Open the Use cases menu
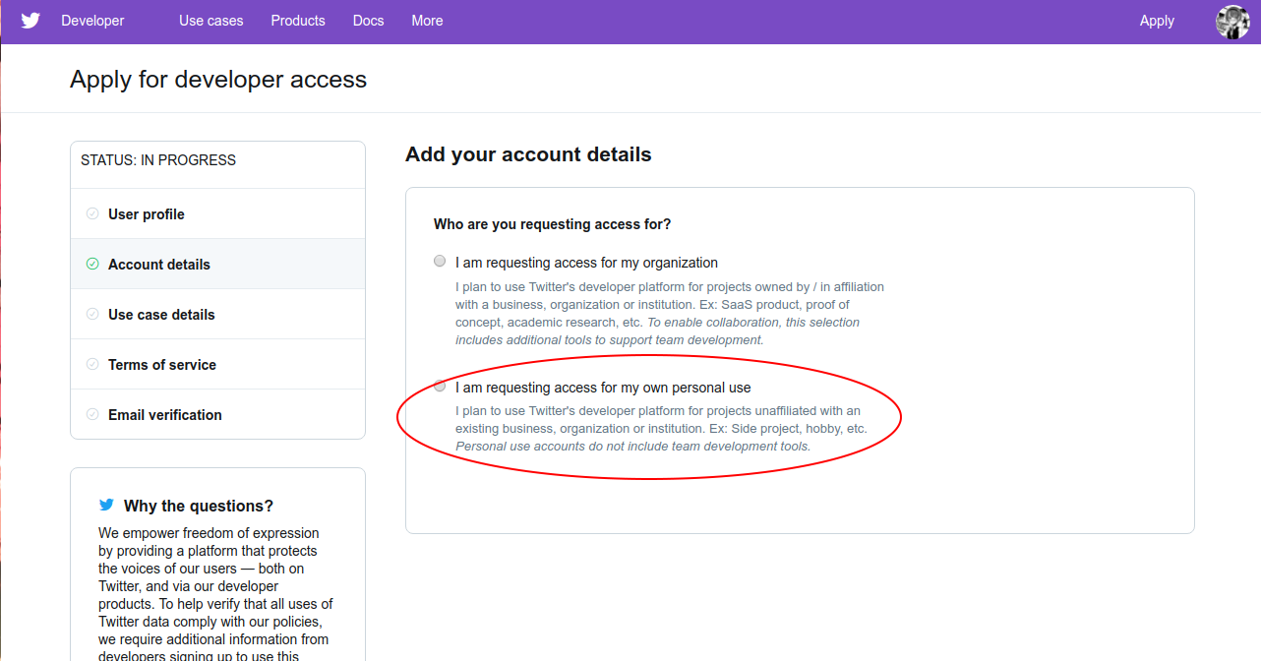This screenshot has width=1261, height=661. tap(210, 20)
